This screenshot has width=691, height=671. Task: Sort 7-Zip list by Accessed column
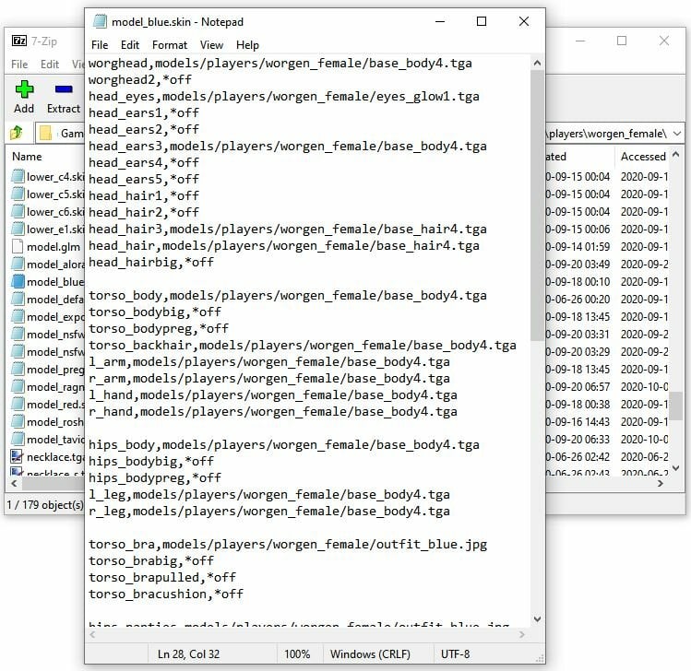[x=643, y=157]
